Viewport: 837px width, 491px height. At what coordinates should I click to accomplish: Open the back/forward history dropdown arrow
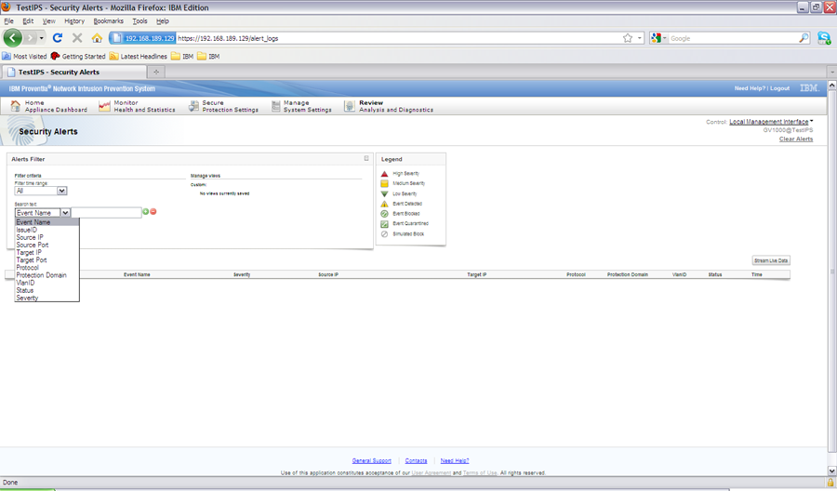coord(42,38)
